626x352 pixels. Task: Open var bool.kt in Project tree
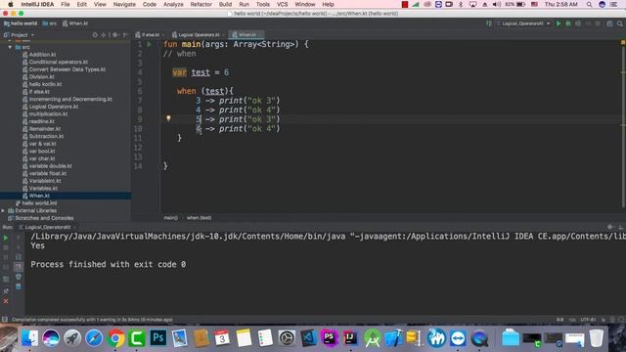[x=42, y=152]
